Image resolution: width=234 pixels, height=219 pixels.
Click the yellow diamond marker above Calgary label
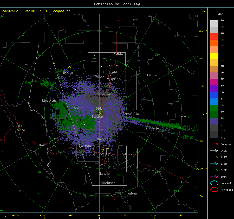(x=103, y=150)
